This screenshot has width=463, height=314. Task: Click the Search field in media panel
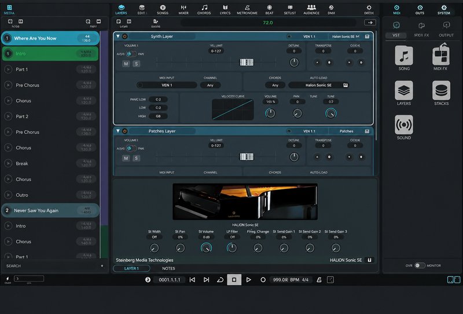click(x=54, y=266)
